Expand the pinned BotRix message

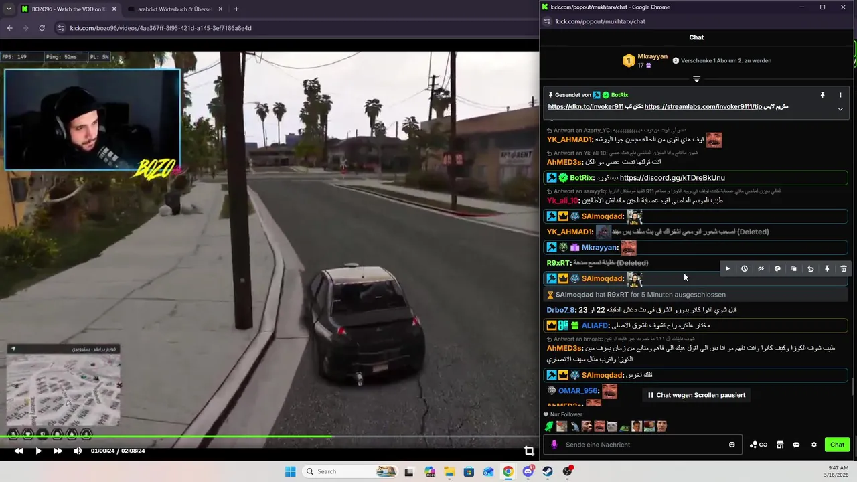(x=840, y=109)
